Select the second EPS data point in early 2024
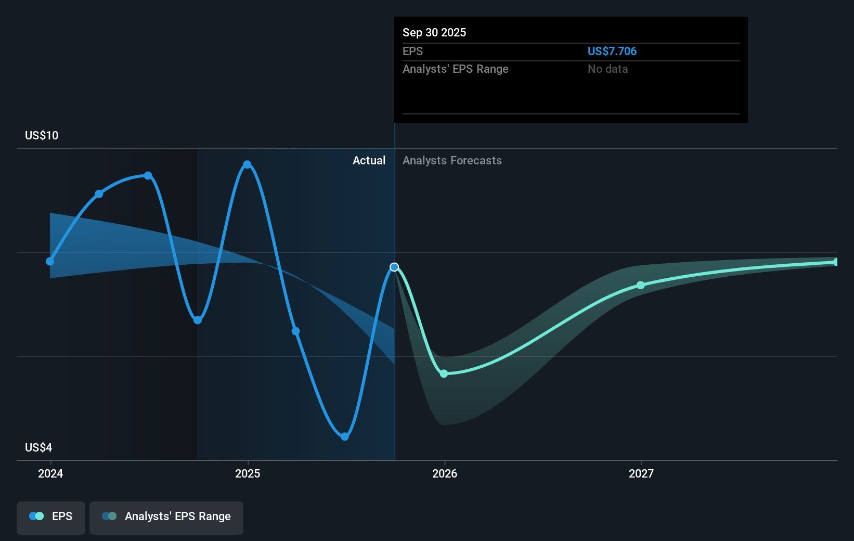Viewport: 854px width, 541px height. click(x=99, y=194)
